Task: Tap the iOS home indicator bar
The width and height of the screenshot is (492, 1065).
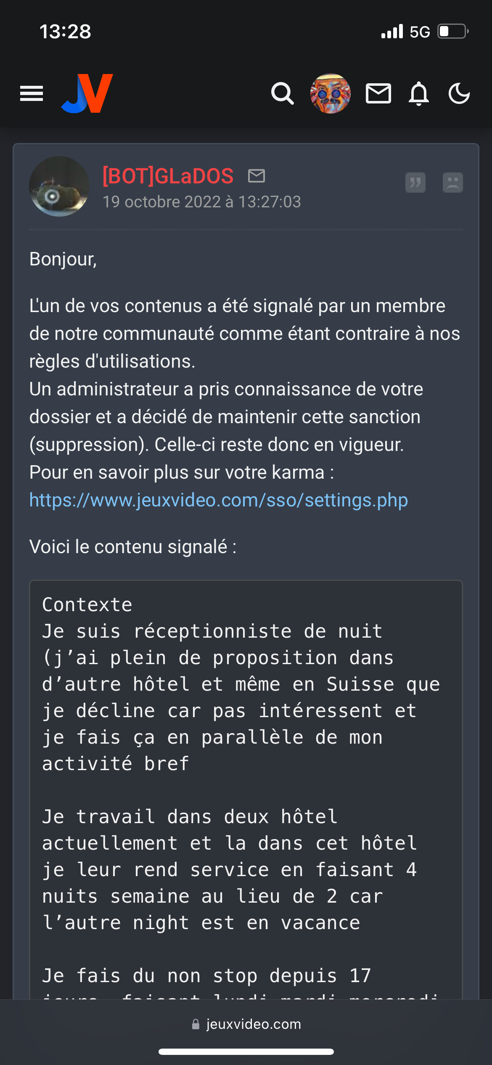Action: click(x=246, y=1052)
